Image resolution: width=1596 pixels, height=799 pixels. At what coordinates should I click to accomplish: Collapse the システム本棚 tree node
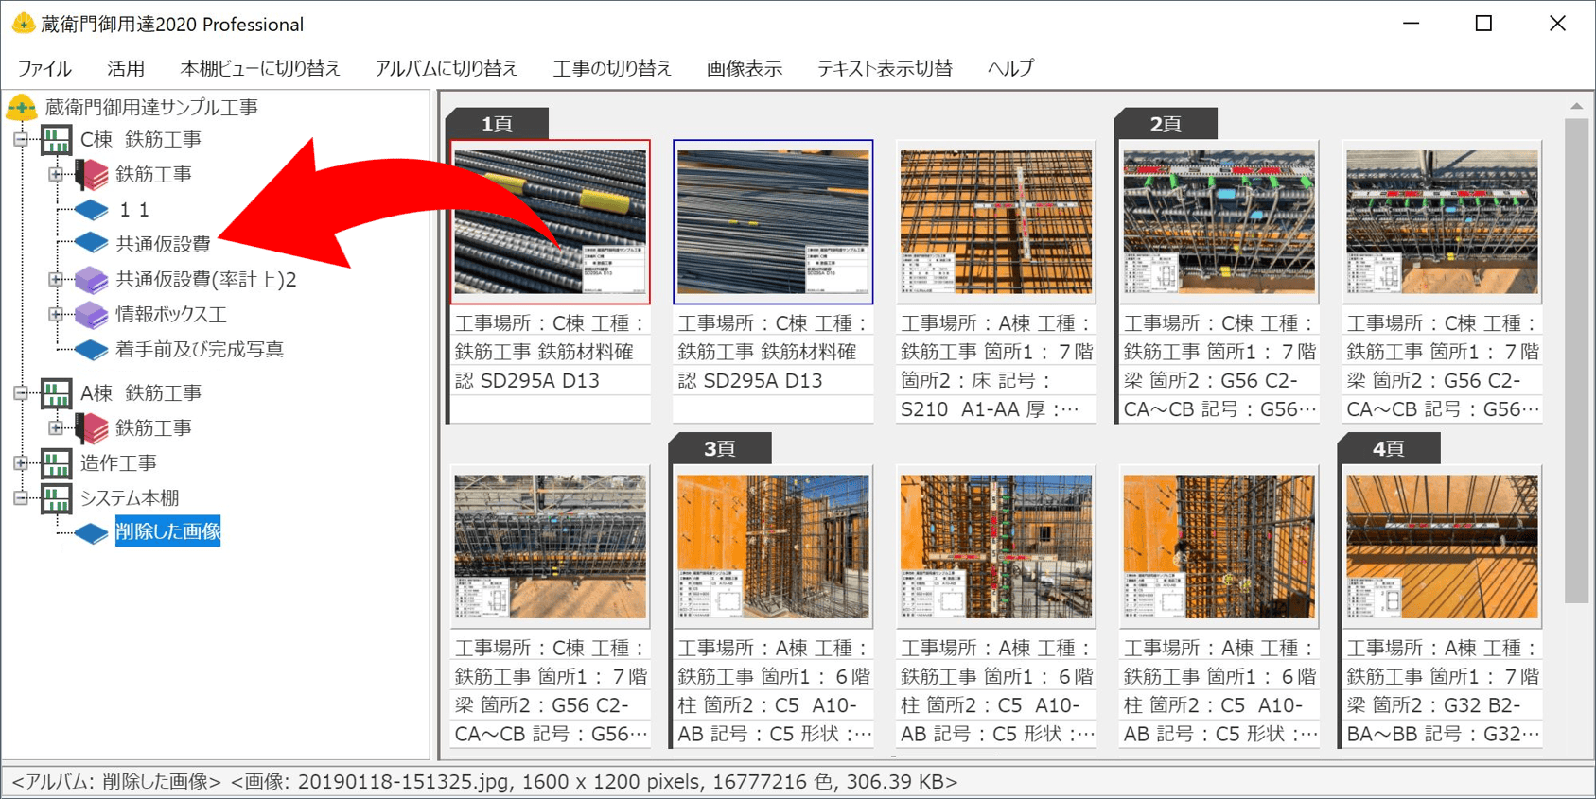click(21, 497)
